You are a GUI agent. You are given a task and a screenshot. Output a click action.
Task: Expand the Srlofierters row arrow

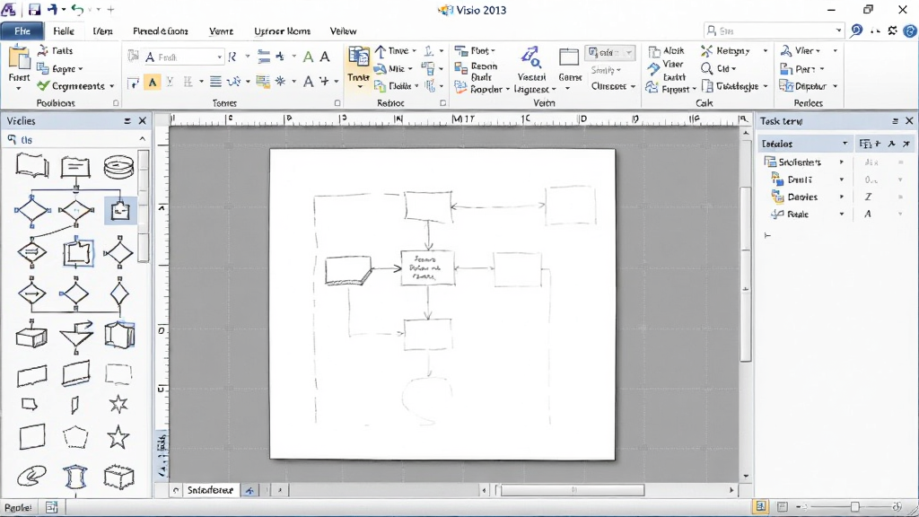tap(842, 162)
